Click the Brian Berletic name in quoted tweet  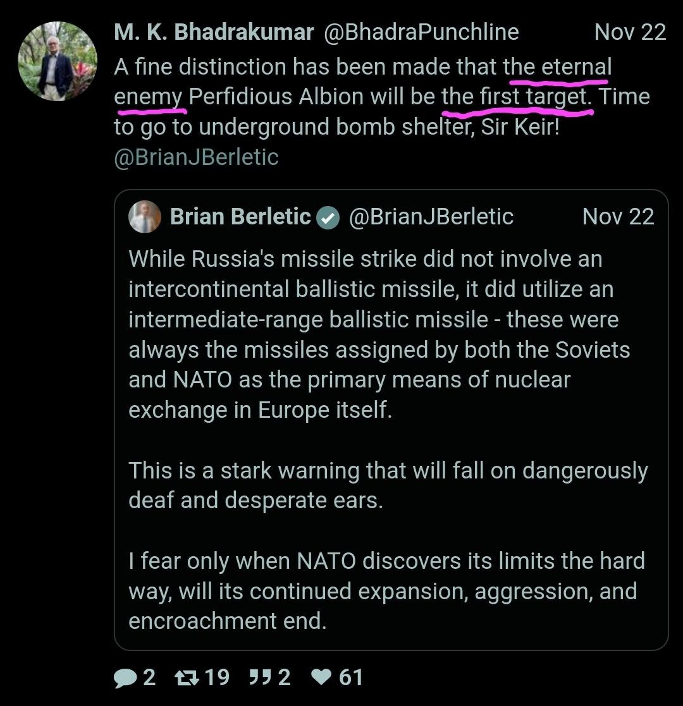[x=240, y=217]
